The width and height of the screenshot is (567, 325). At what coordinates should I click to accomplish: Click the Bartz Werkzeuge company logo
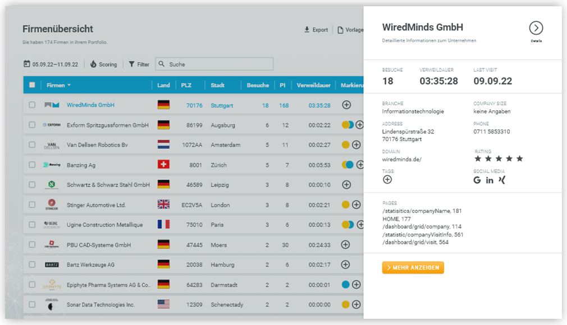pyautogui.click(x=52, y=264)
